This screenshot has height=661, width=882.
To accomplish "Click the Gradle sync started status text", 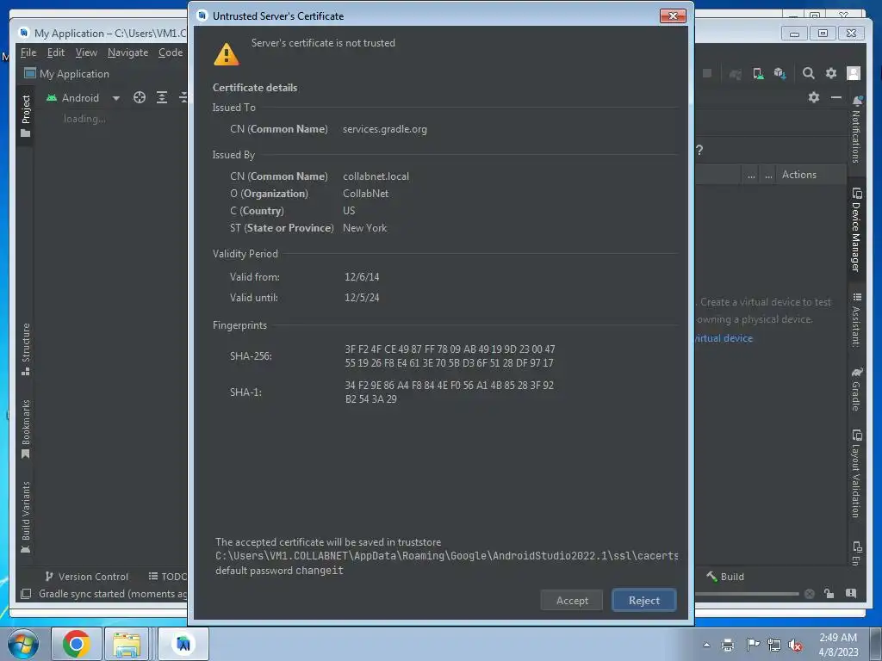I will 113,594.
